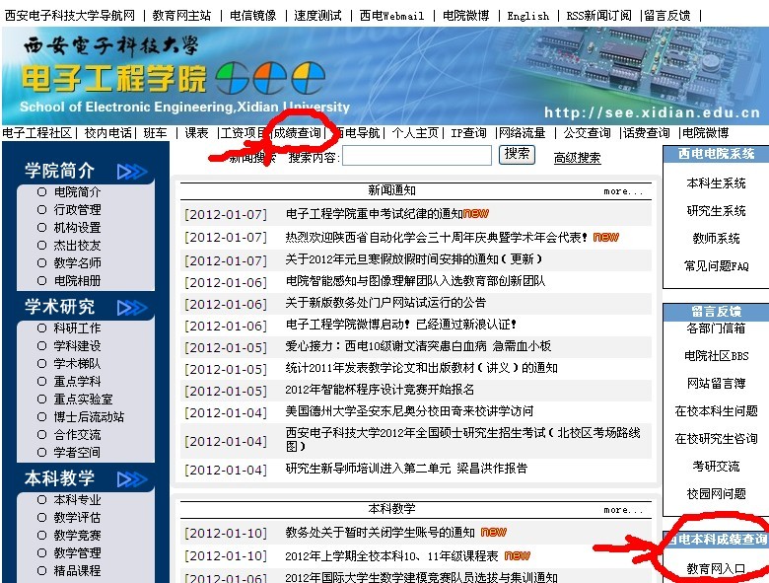Click the bullet icon next to 精品课程
The image size is (769, 583).
coord(41,571)
